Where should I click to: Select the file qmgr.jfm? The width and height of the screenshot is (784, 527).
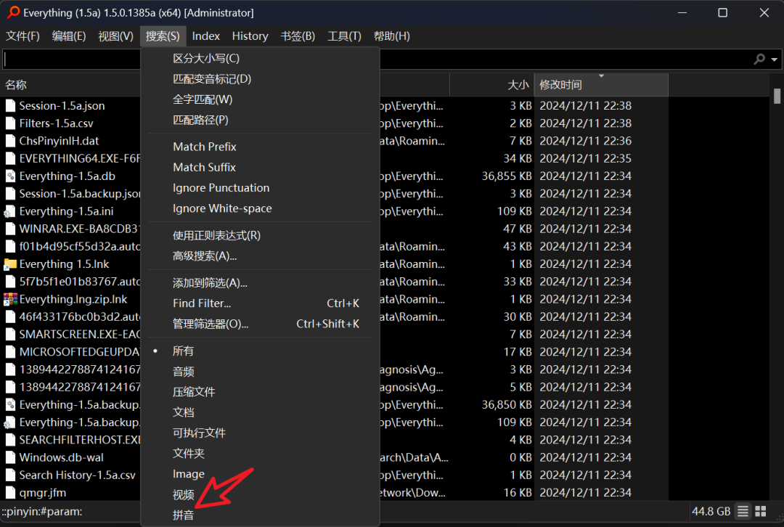pos(43,492)
